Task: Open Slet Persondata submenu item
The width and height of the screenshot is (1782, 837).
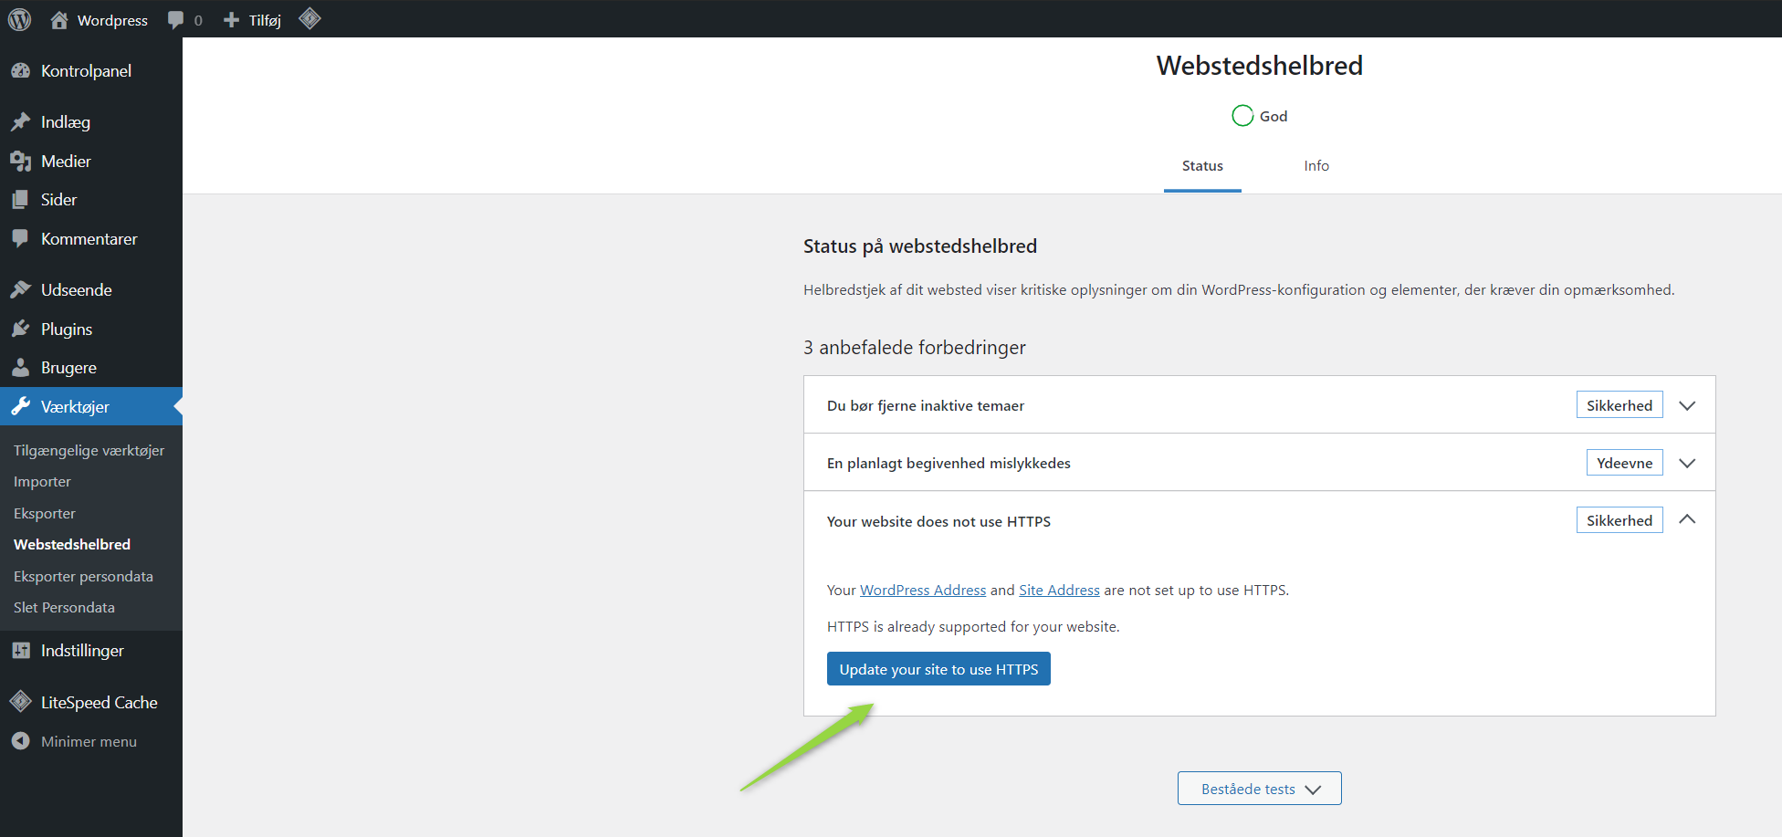Action: click(64, 607)
